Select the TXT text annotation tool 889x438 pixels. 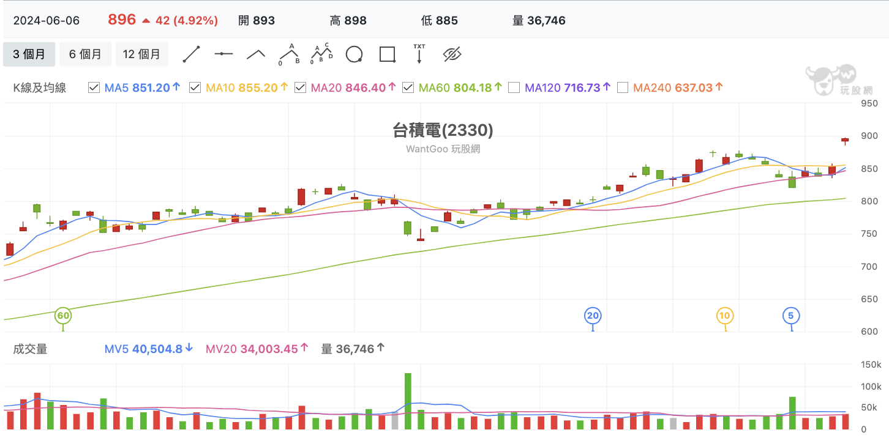pyautogui.click(x=419, y=54)
